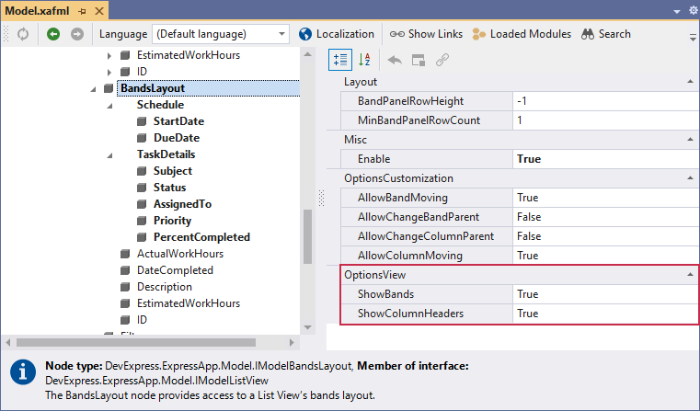700x411 pixels.
Task: Click the tree's vertical scrollbar up arrow
Action: [x=307, y=54]
